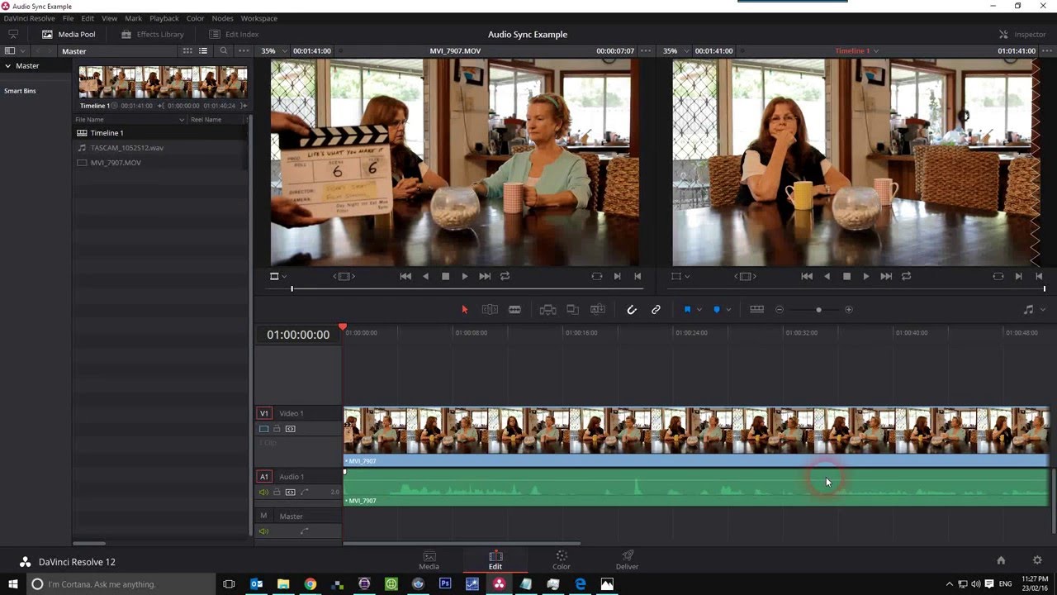Disable the Video 1 track monitor icon
This screenshot has width=1057, height=595.
point(264,429)
